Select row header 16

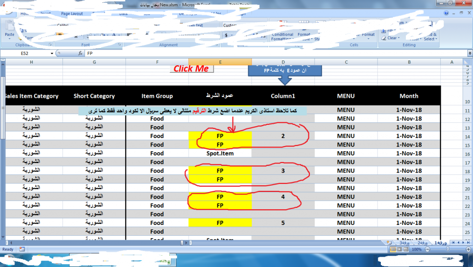(x=467, y=154)
